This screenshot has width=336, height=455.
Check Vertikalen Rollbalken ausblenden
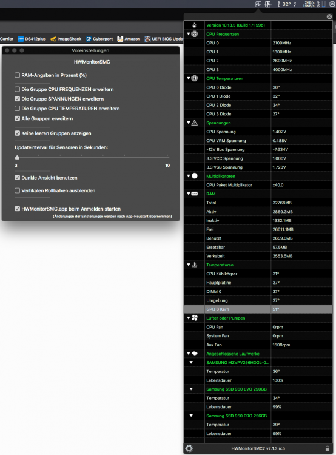tap(18, 190)
